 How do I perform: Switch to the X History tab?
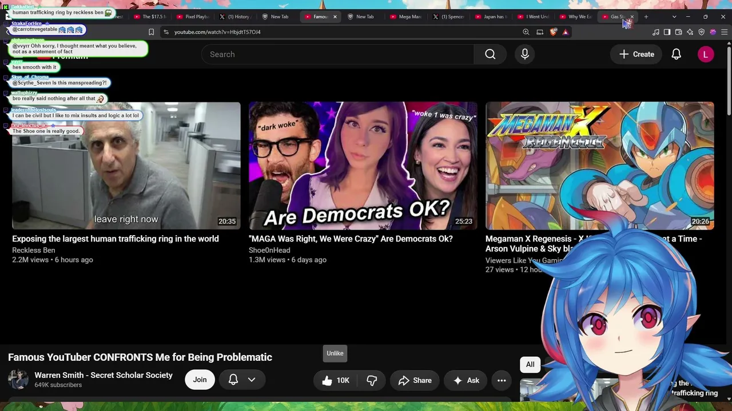(x=235, y=17)
